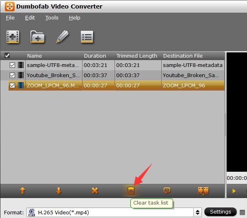The height and width of the screenshot is (218, 247).
Task: Click the subtitle speech bubble icon
Action: (167, 190)
